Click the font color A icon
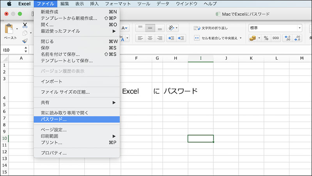The height and width of the screenshot is (176, 312). coord(122,38)
